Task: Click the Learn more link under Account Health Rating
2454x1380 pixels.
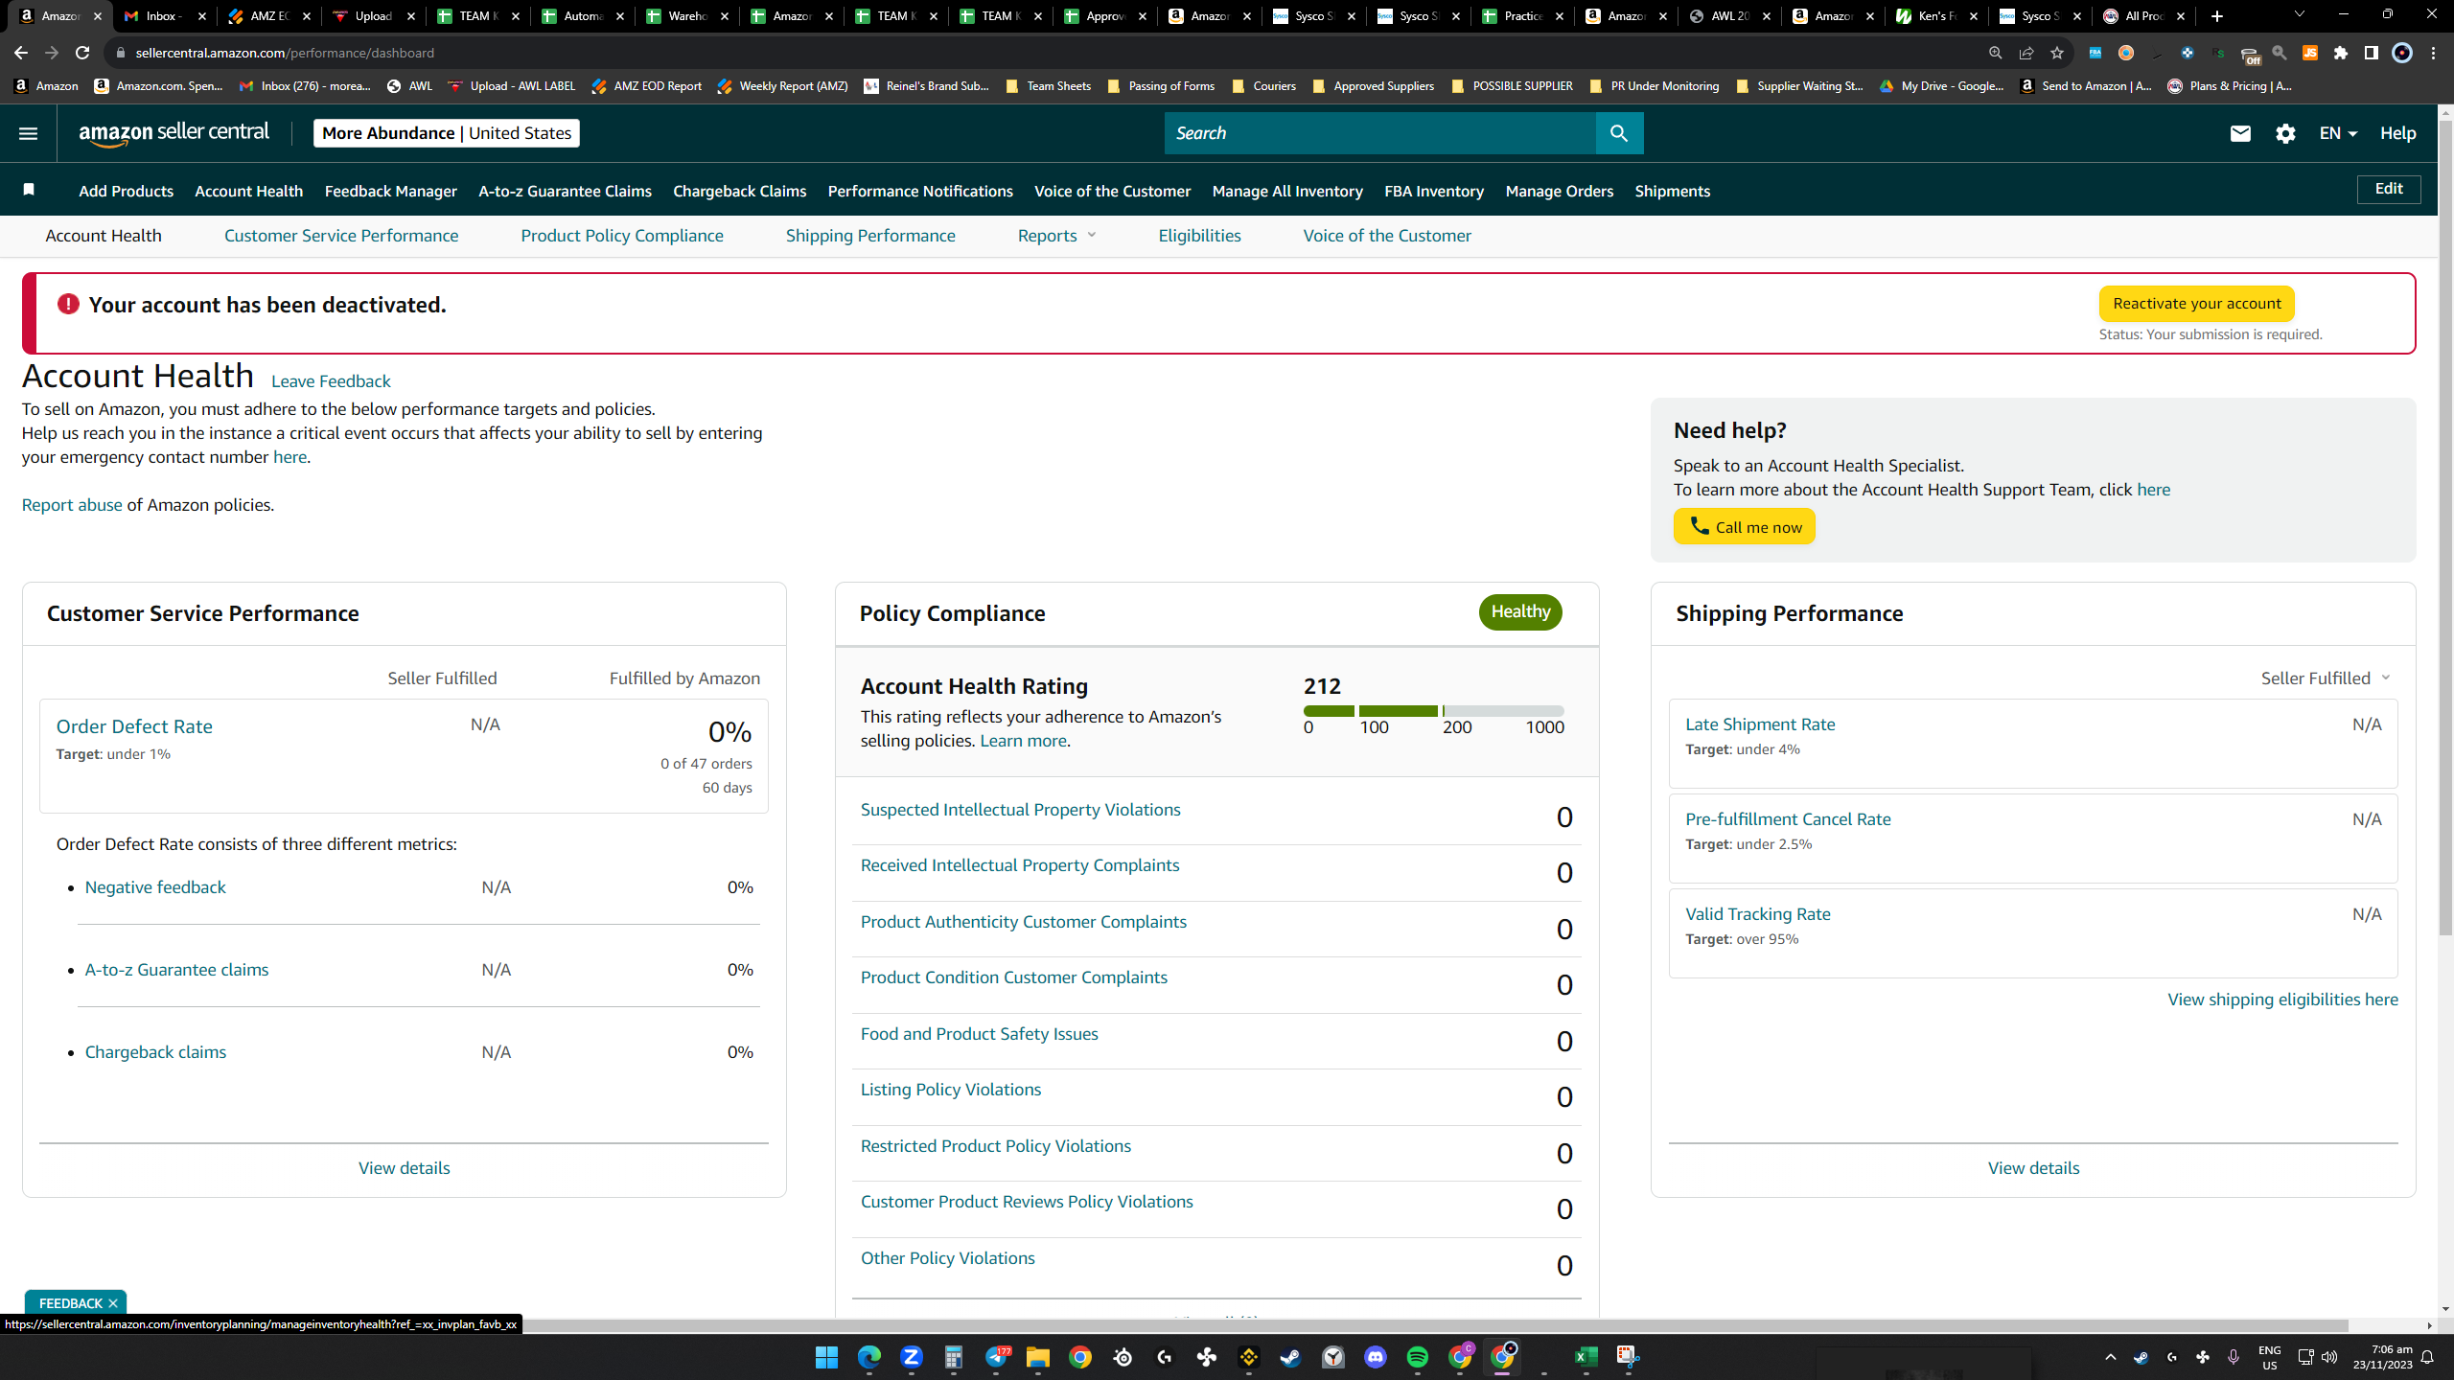Action: 1023,741
